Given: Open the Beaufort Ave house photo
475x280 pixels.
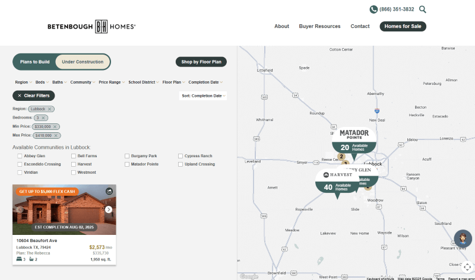Looking at the screenshot, I should pyautogui.click(x=64, y=210).
